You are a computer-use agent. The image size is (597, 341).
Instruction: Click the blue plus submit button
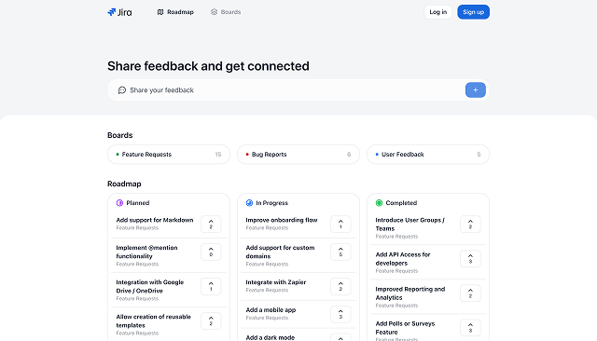point(475,90)
